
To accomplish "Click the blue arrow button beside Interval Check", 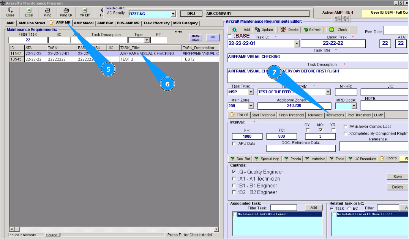I will pyautogui.click(x=213, y=37).
